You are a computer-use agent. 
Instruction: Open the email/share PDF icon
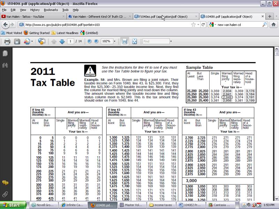click(x=27, y=41)
